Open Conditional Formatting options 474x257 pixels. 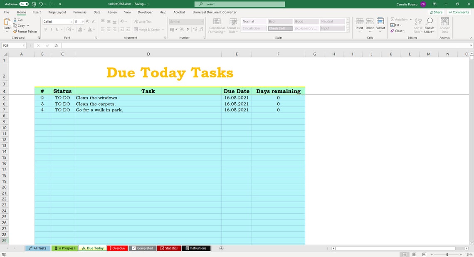coord(217,25)
